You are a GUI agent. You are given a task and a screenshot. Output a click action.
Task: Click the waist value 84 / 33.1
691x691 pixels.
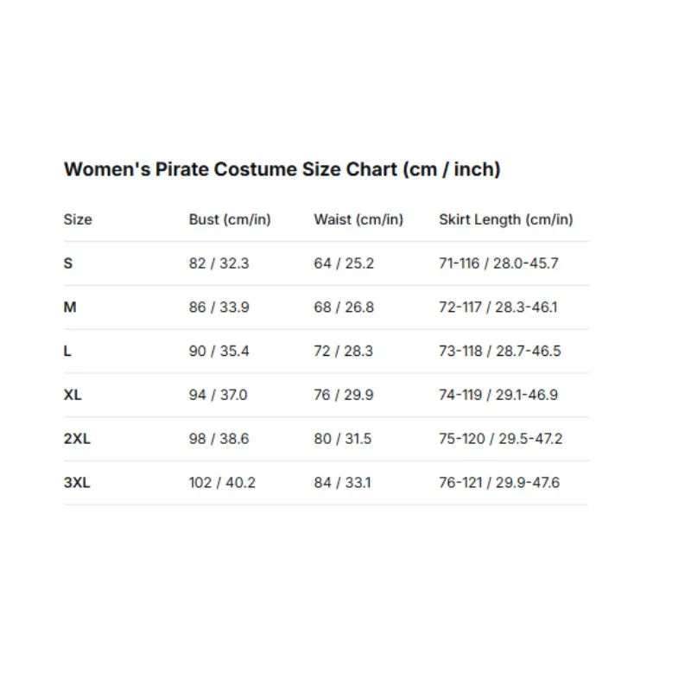pos(342,482)
